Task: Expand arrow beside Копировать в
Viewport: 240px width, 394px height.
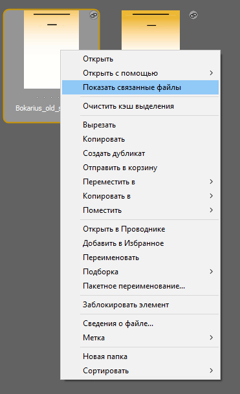Action: point(212,196)
